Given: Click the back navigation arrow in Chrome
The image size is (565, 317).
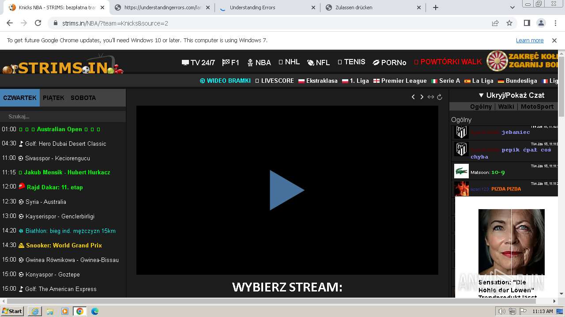Looking at the screenshot, I should click(x=10, y=23).
